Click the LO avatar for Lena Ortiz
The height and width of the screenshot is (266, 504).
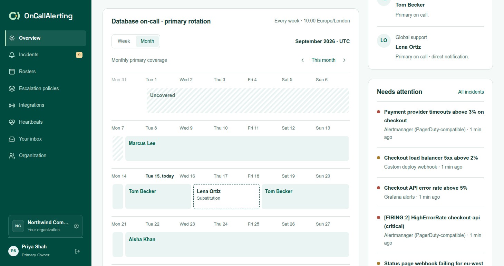pyautogui.click(x=384, y=40)
